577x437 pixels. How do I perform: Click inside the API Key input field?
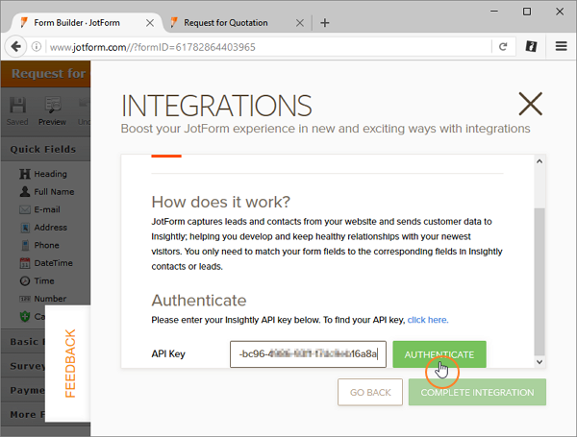point(308,354)
